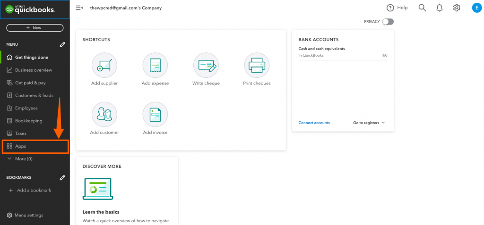Image resolution: width=484 pixels, height=225 pixels.
Task: Toggle the PRIVACY switch
Action: [x=388, y=22]
